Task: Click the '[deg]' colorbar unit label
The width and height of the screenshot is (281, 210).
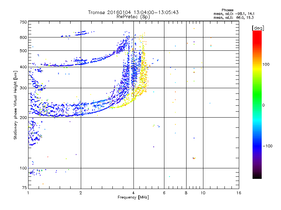Action: coord(258,28)
